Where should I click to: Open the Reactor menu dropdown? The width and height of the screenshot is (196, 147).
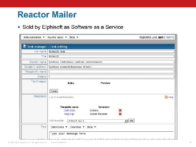pyautogui.click(x=57, y=37)
